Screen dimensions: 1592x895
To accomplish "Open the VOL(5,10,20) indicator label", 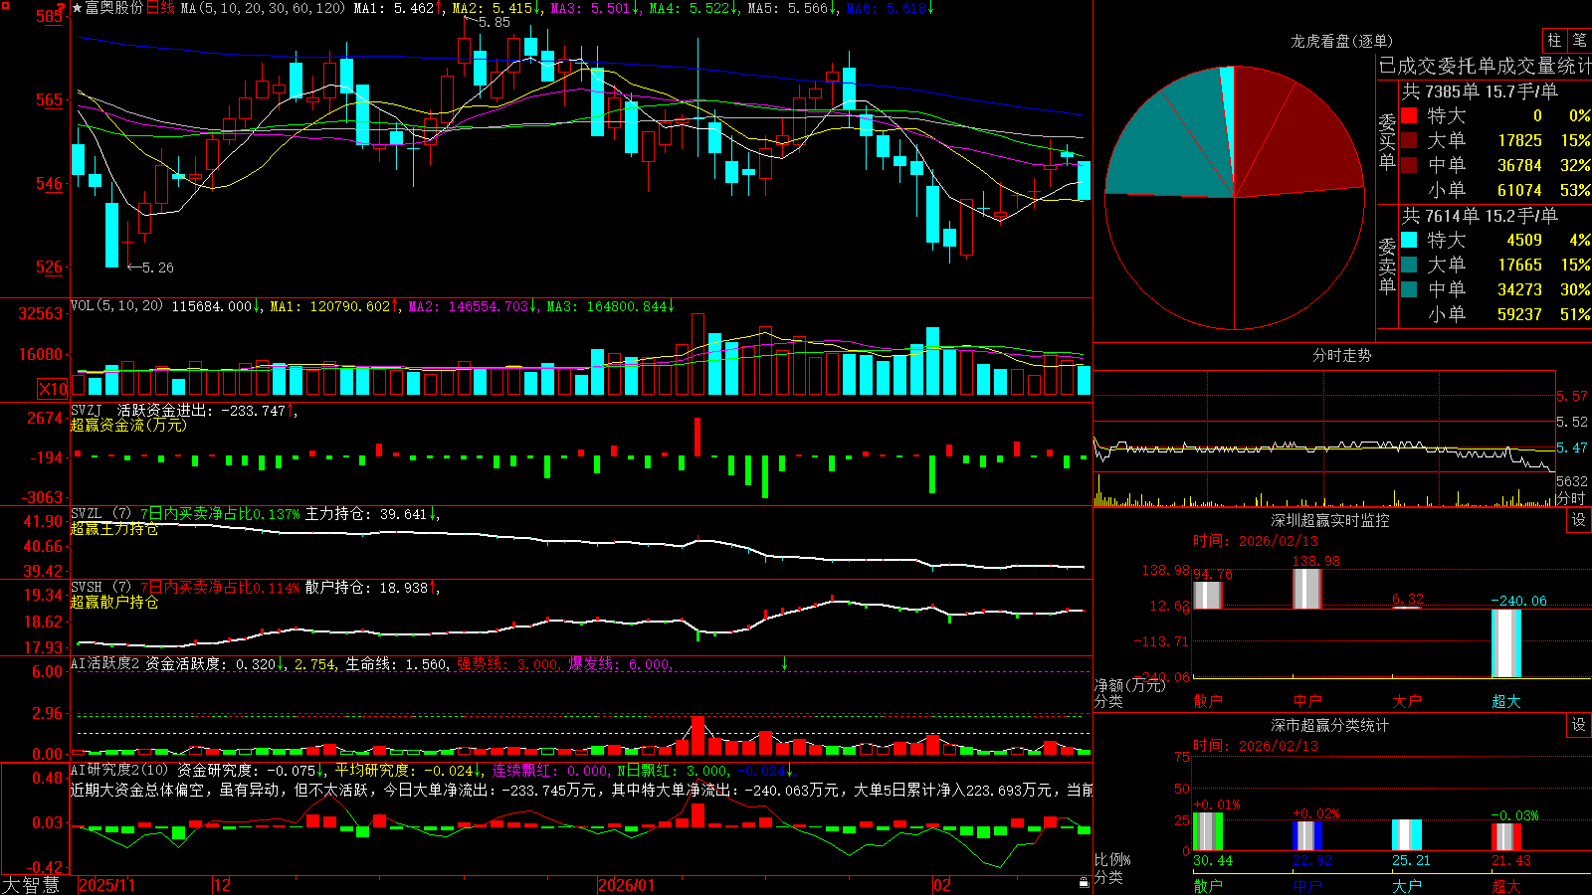I will tap(116, 306).
